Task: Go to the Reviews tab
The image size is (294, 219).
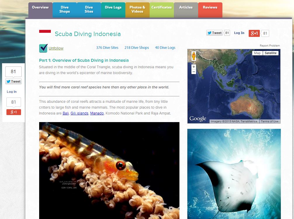Action: [210, 10]
